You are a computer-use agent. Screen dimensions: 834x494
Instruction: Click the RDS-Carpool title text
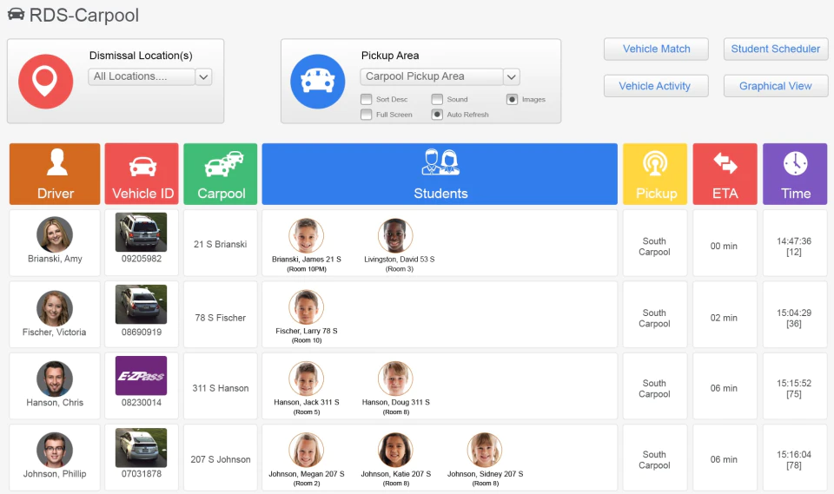pos(84,15)
